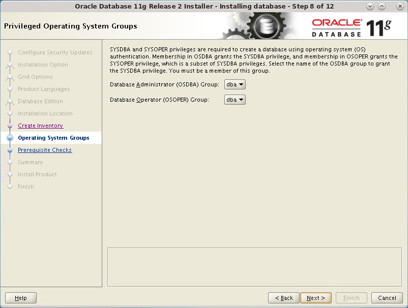Click the Install Product step label

37,174
